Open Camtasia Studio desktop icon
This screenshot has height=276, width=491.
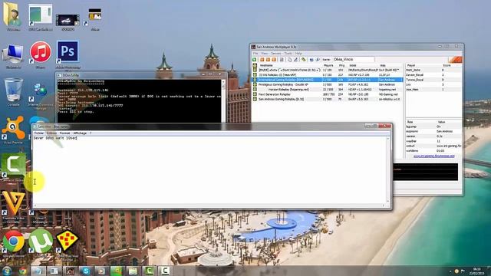click(x=14, y=165)
